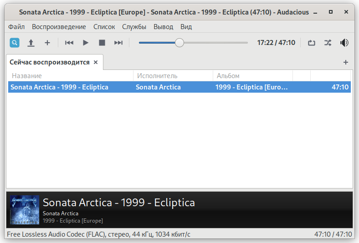Open the volume control speaker icon
359x243 pixels.
[344, 43]
